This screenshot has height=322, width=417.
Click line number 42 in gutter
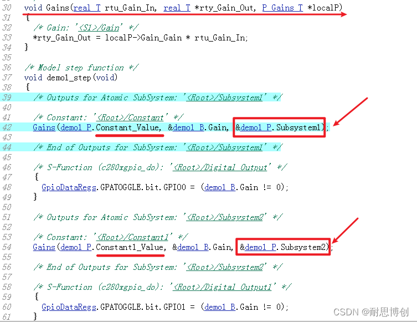click(7, 127)
